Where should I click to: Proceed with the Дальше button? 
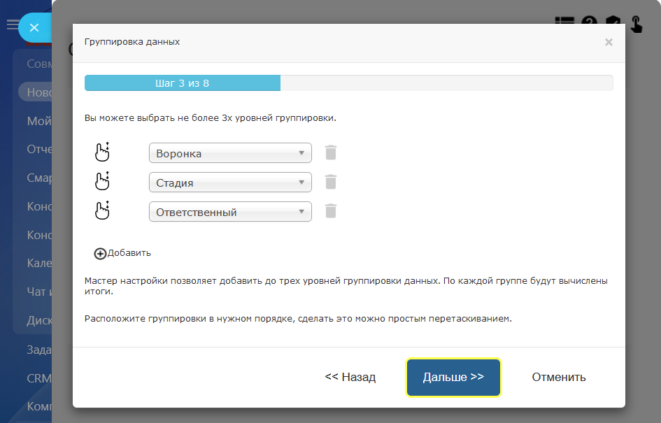(x=453, y=377)
